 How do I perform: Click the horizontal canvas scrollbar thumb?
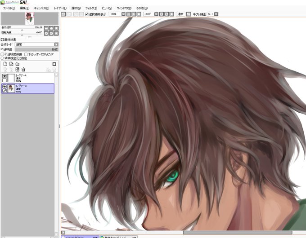click(237, 233)
